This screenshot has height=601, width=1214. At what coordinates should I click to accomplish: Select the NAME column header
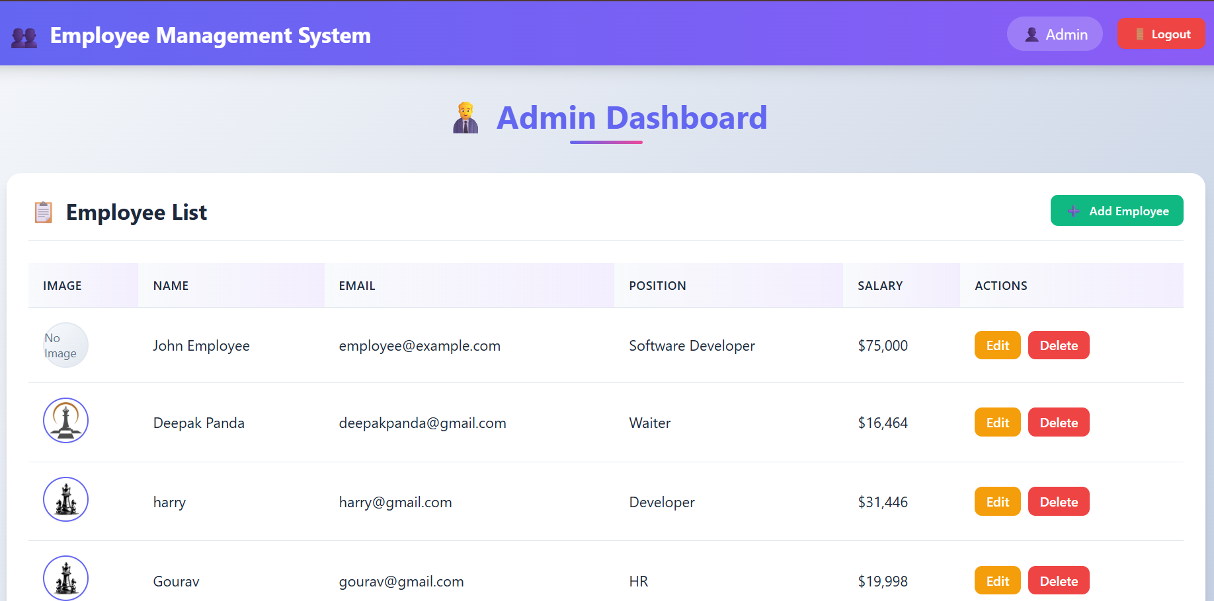coord(171,285)
